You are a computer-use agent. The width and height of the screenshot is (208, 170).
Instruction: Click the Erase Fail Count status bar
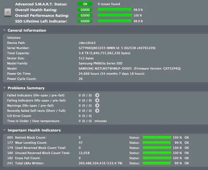[x=157, y=158]
